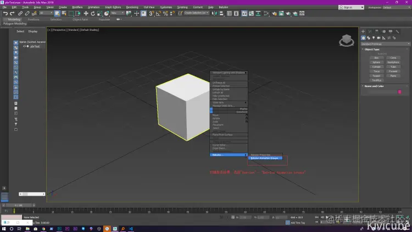The height and width of the screenshot is (232, 412).
Task: Activate the Select and Link tool
Action: pyautogui.click(x=20, y=13)
